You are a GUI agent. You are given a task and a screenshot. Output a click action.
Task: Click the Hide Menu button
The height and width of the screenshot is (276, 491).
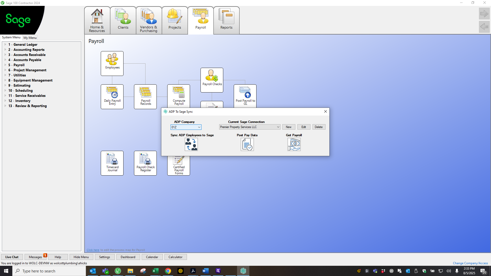[x=81, y=257]
